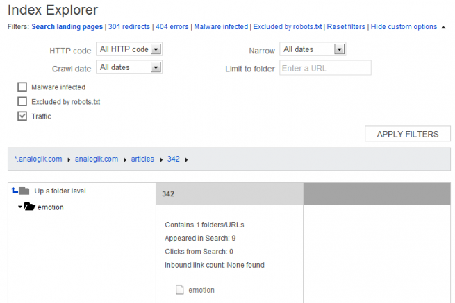
Task: Open articles breadcrumb link
Action: tap(142, 159)
